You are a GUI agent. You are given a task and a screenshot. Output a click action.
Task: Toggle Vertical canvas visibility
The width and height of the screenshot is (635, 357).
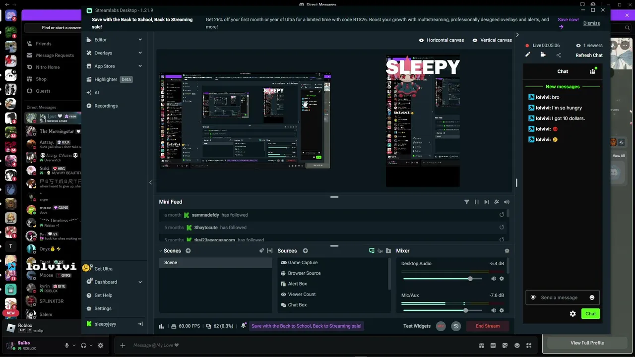point(475,40)
